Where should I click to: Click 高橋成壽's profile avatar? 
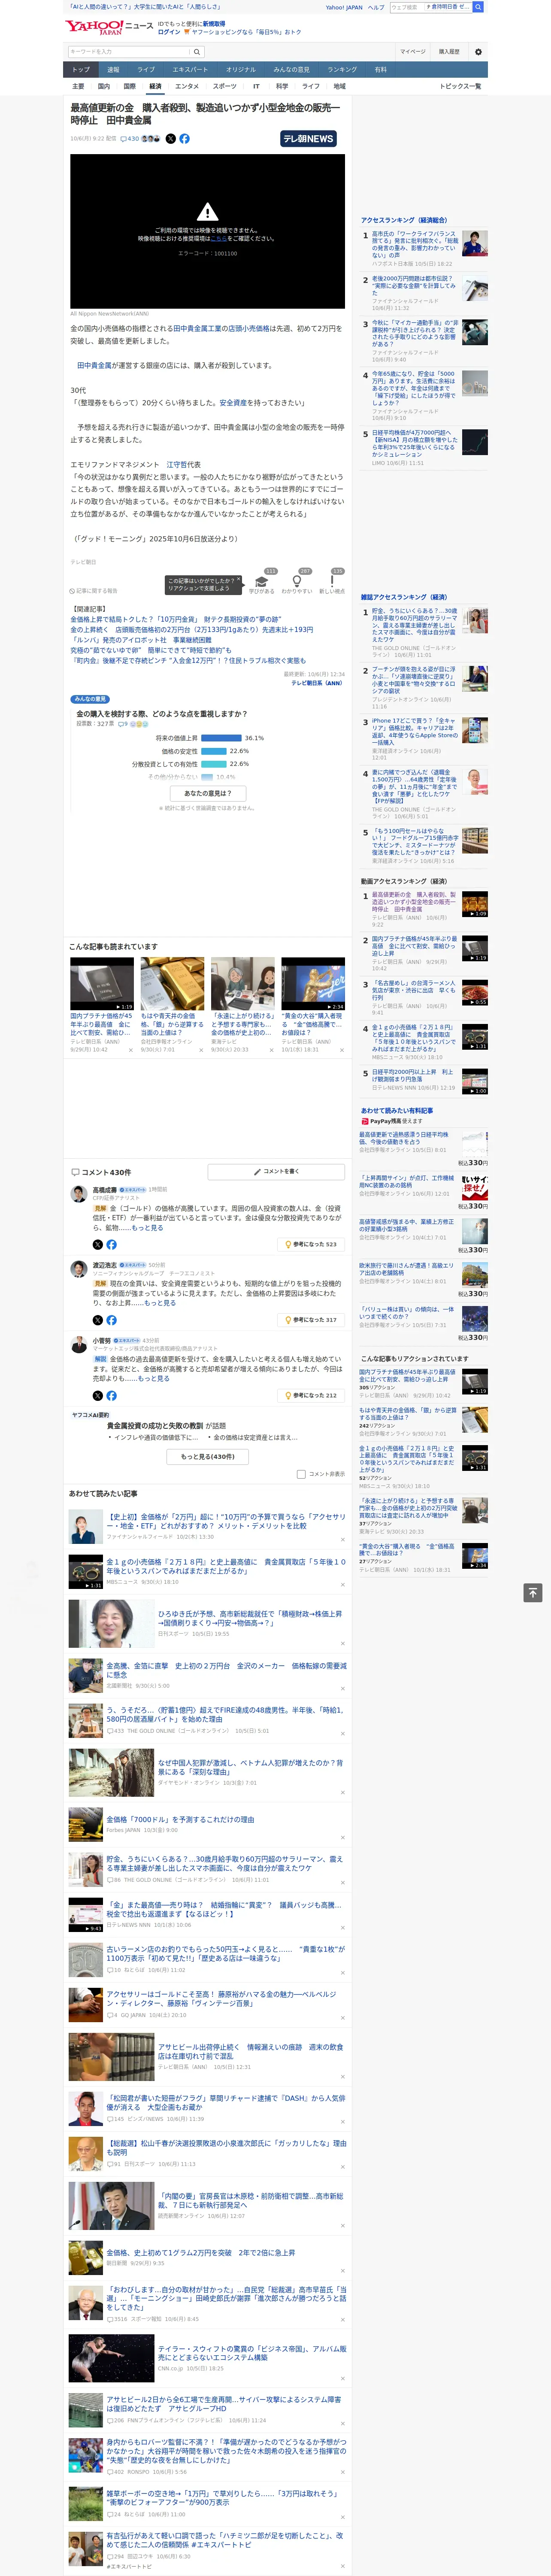tap(78, 1193)
